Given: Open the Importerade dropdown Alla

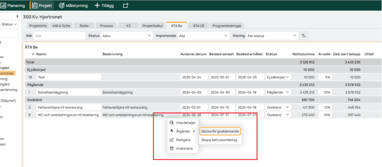Looking at the screenshot, I should click(x=204, y=35).
